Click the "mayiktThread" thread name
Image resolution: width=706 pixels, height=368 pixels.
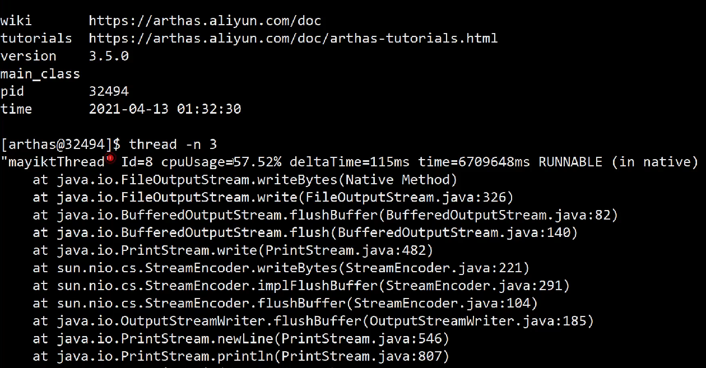(53, 162)
